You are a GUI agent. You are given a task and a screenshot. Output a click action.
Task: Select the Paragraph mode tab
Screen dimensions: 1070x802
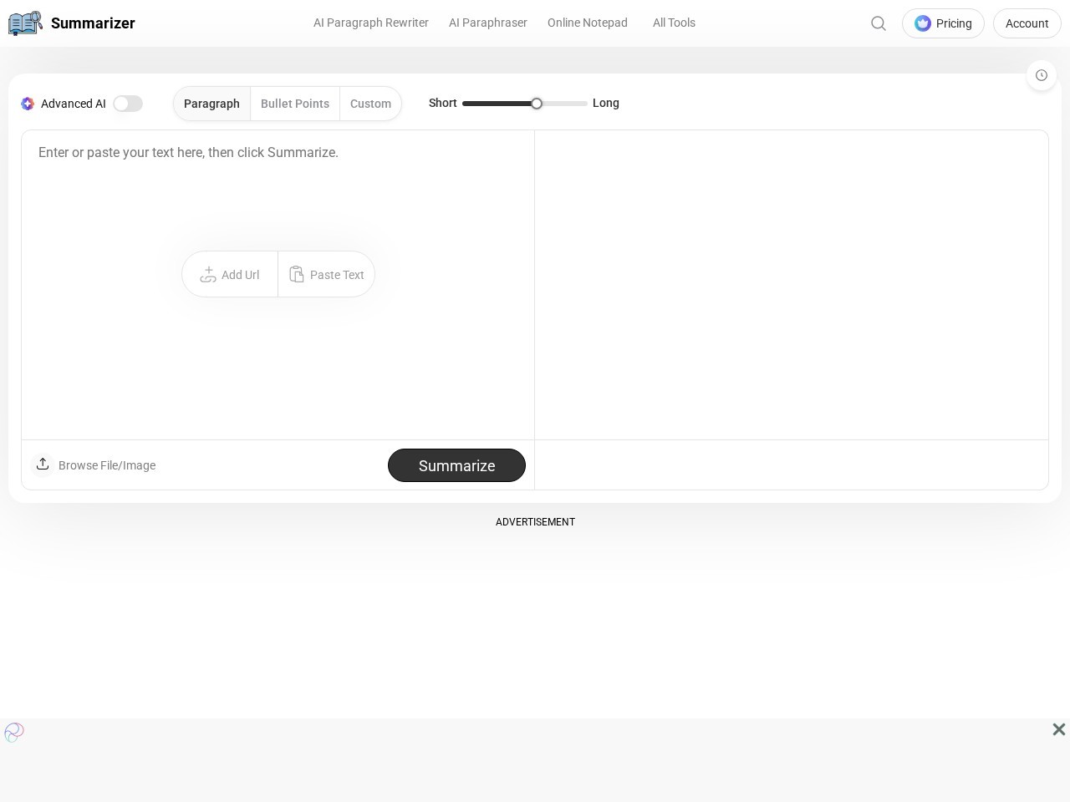211,104
